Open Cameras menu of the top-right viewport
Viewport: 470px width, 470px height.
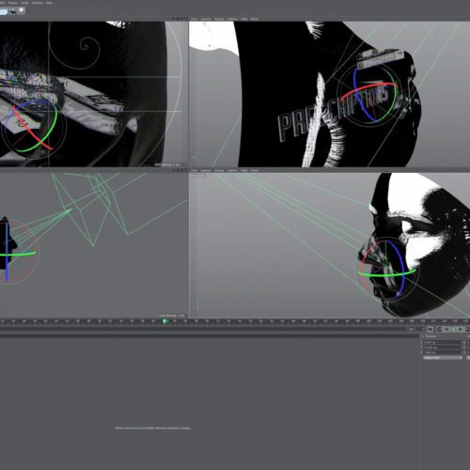click(x=206, y=19)
